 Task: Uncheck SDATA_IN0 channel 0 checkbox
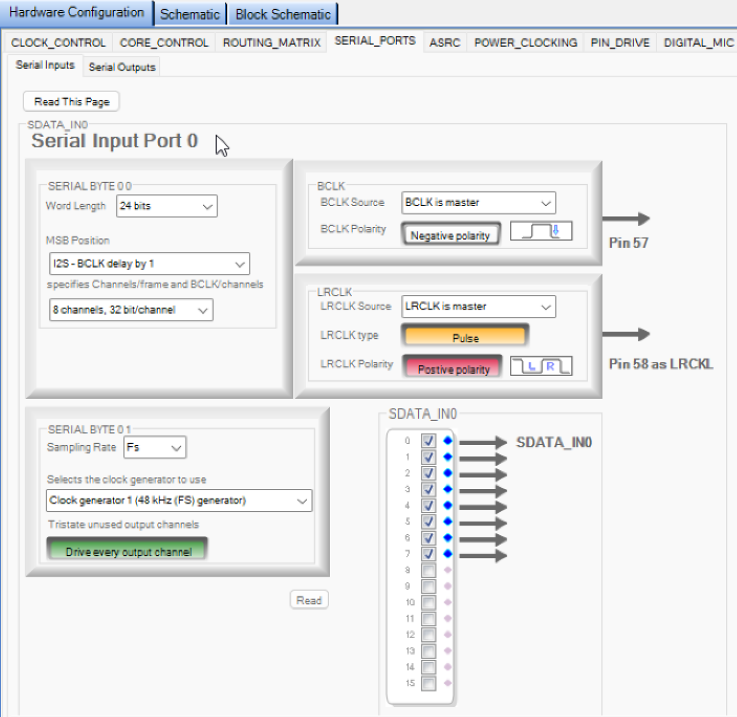click(428, 440)
